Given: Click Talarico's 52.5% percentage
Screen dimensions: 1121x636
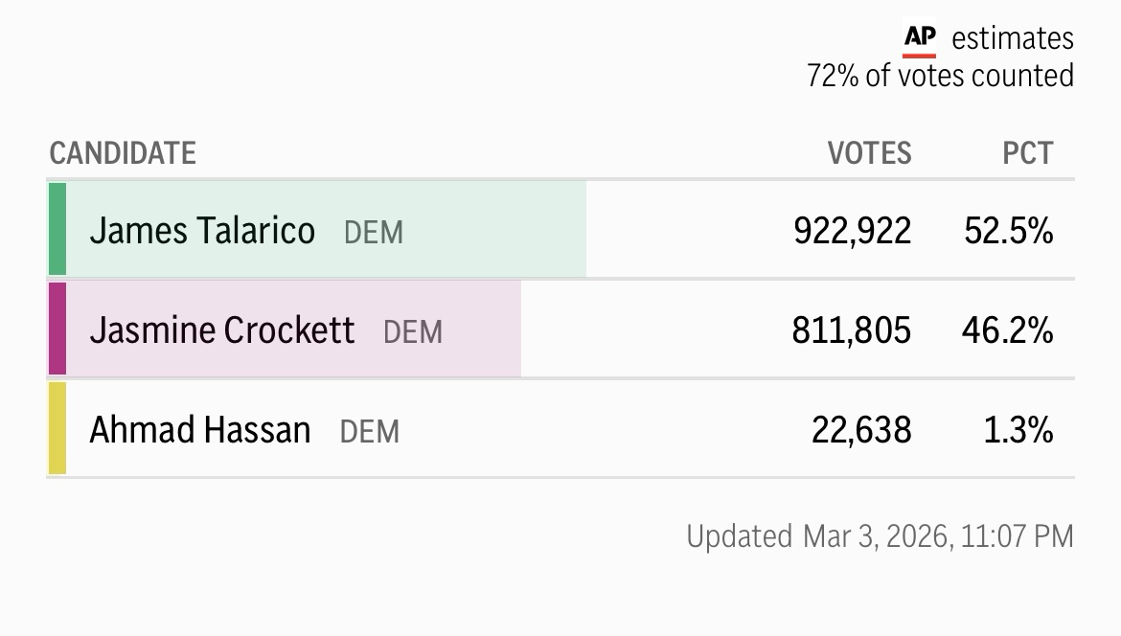Looking at the screenshot, I should (x=1008, y=231).
